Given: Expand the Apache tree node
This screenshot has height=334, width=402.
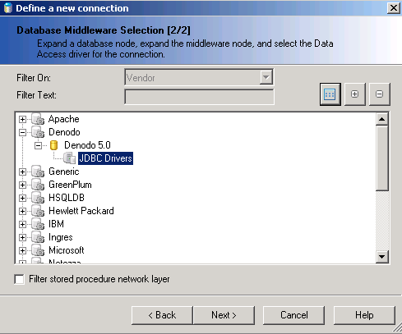Looking at the screenshot, I should 22,119.
